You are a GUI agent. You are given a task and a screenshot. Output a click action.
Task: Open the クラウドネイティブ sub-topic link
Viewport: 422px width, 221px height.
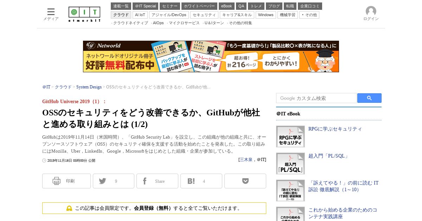click(130, 23)
